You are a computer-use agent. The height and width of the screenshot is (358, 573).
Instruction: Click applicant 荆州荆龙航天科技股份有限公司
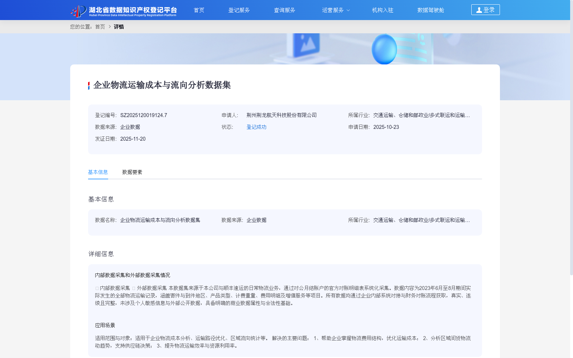click(281, 115)
